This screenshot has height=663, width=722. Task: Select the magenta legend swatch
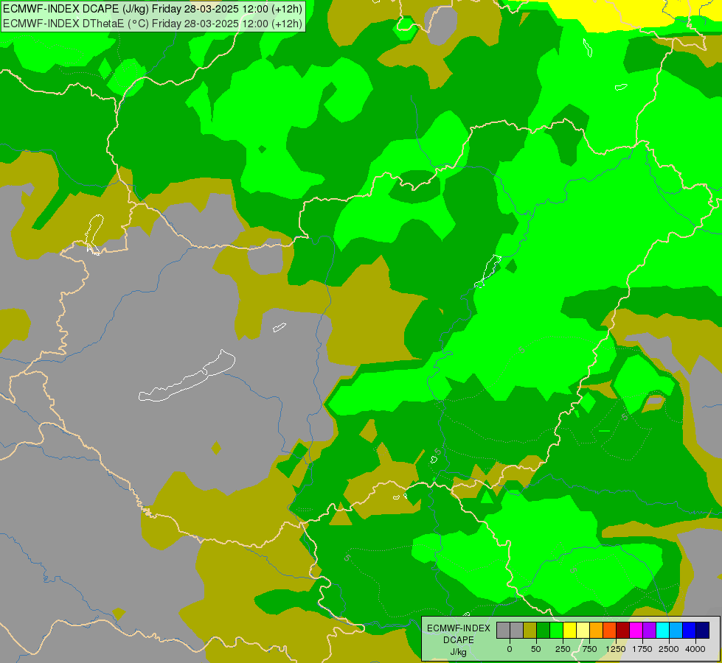636,630
